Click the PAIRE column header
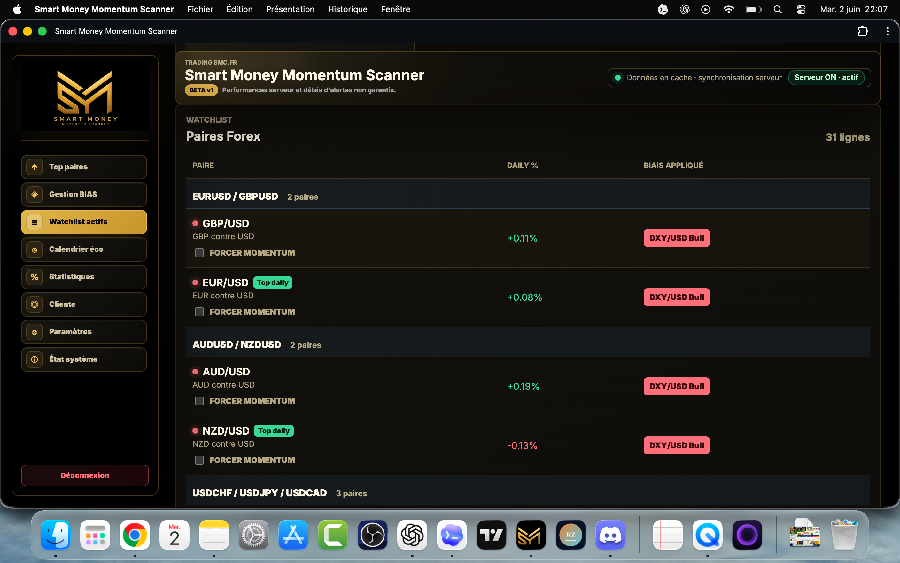The height and width of the screenshot is (563, 900). (x=203, y=165)
